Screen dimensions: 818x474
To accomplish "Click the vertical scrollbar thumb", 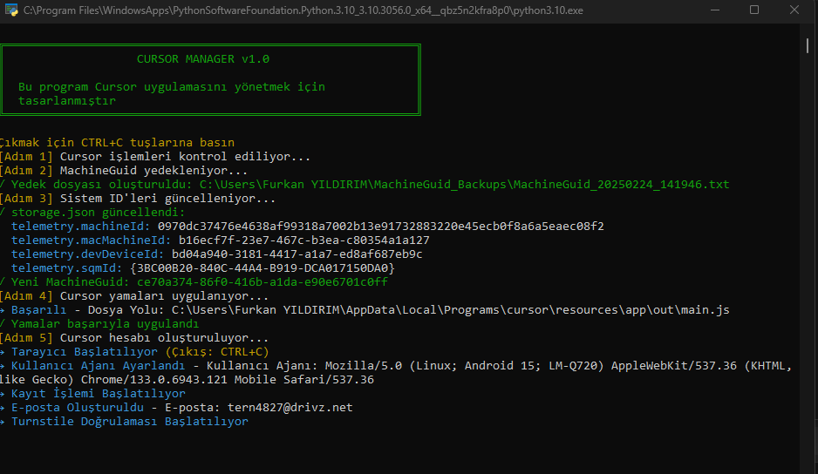I will 808,45.
